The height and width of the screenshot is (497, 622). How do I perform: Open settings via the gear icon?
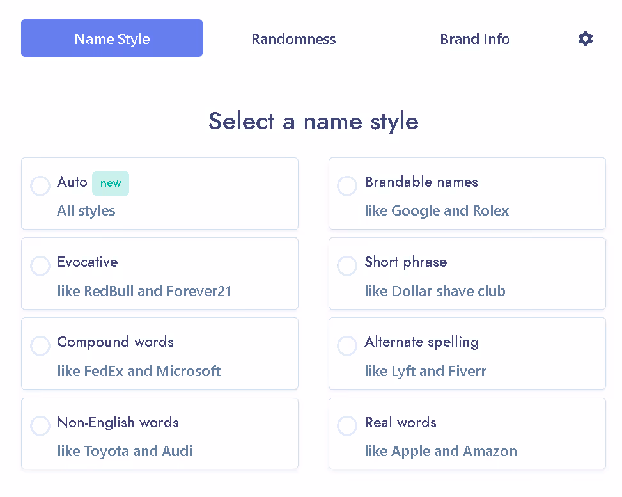pyautogui.click(x=585, y=39)
